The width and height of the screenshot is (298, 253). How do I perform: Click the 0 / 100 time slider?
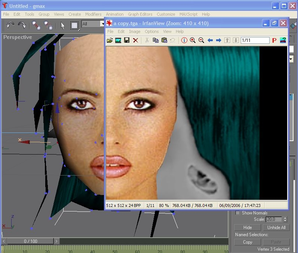[30, 241]
